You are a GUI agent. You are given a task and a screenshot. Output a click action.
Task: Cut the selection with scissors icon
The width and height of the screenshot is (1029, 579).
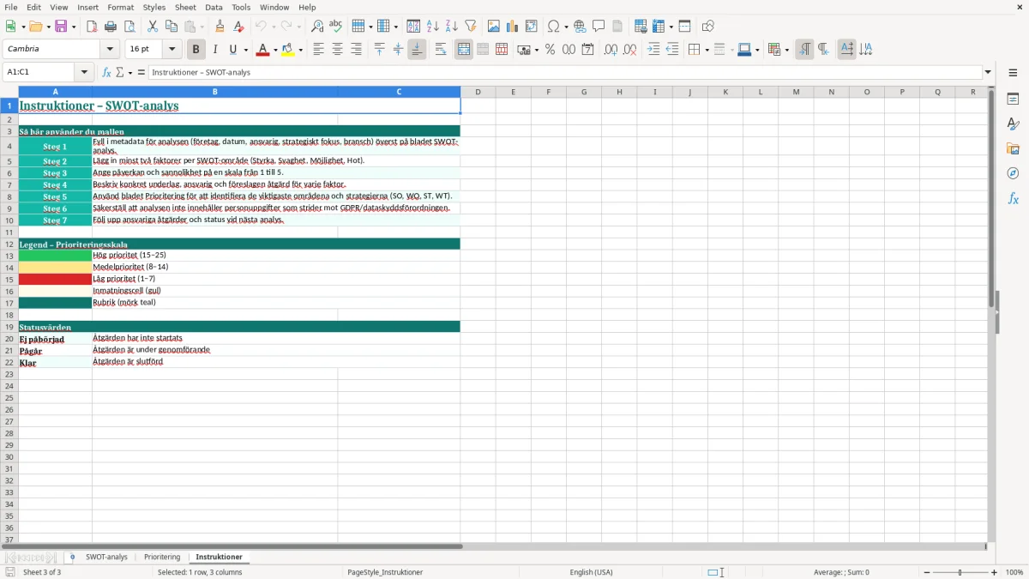point(153,27)
